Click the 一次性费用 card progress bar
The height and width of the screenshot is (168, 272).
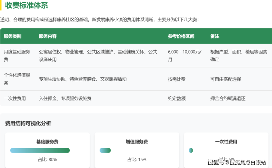pos(191,150)
